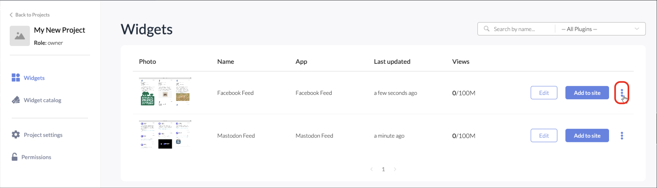Go back using Back to Projects chevron
This screenshot has height=188, width=657.
(x=11, y=15)
